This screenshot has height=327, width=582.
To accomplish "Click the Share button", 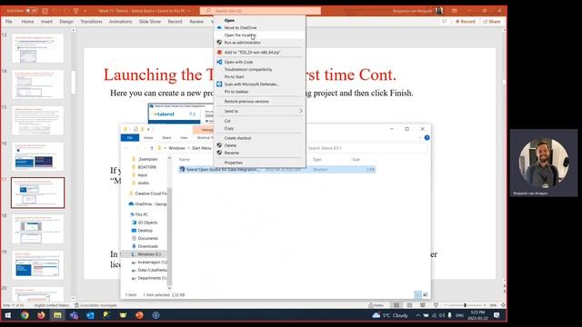I will [492, 22].
